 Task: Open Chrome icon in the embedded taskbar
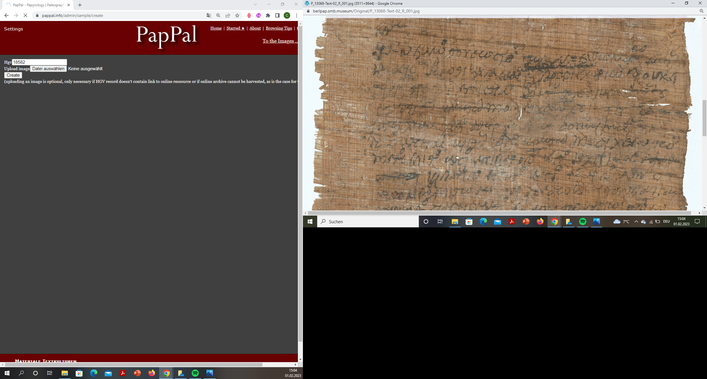(554, 221)
